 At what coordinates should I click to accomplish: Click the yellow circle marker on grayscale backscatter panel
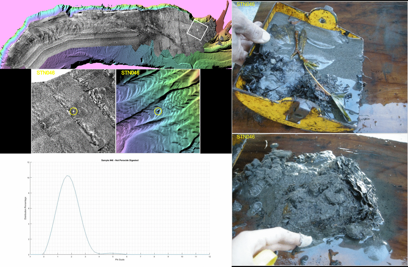73,111
